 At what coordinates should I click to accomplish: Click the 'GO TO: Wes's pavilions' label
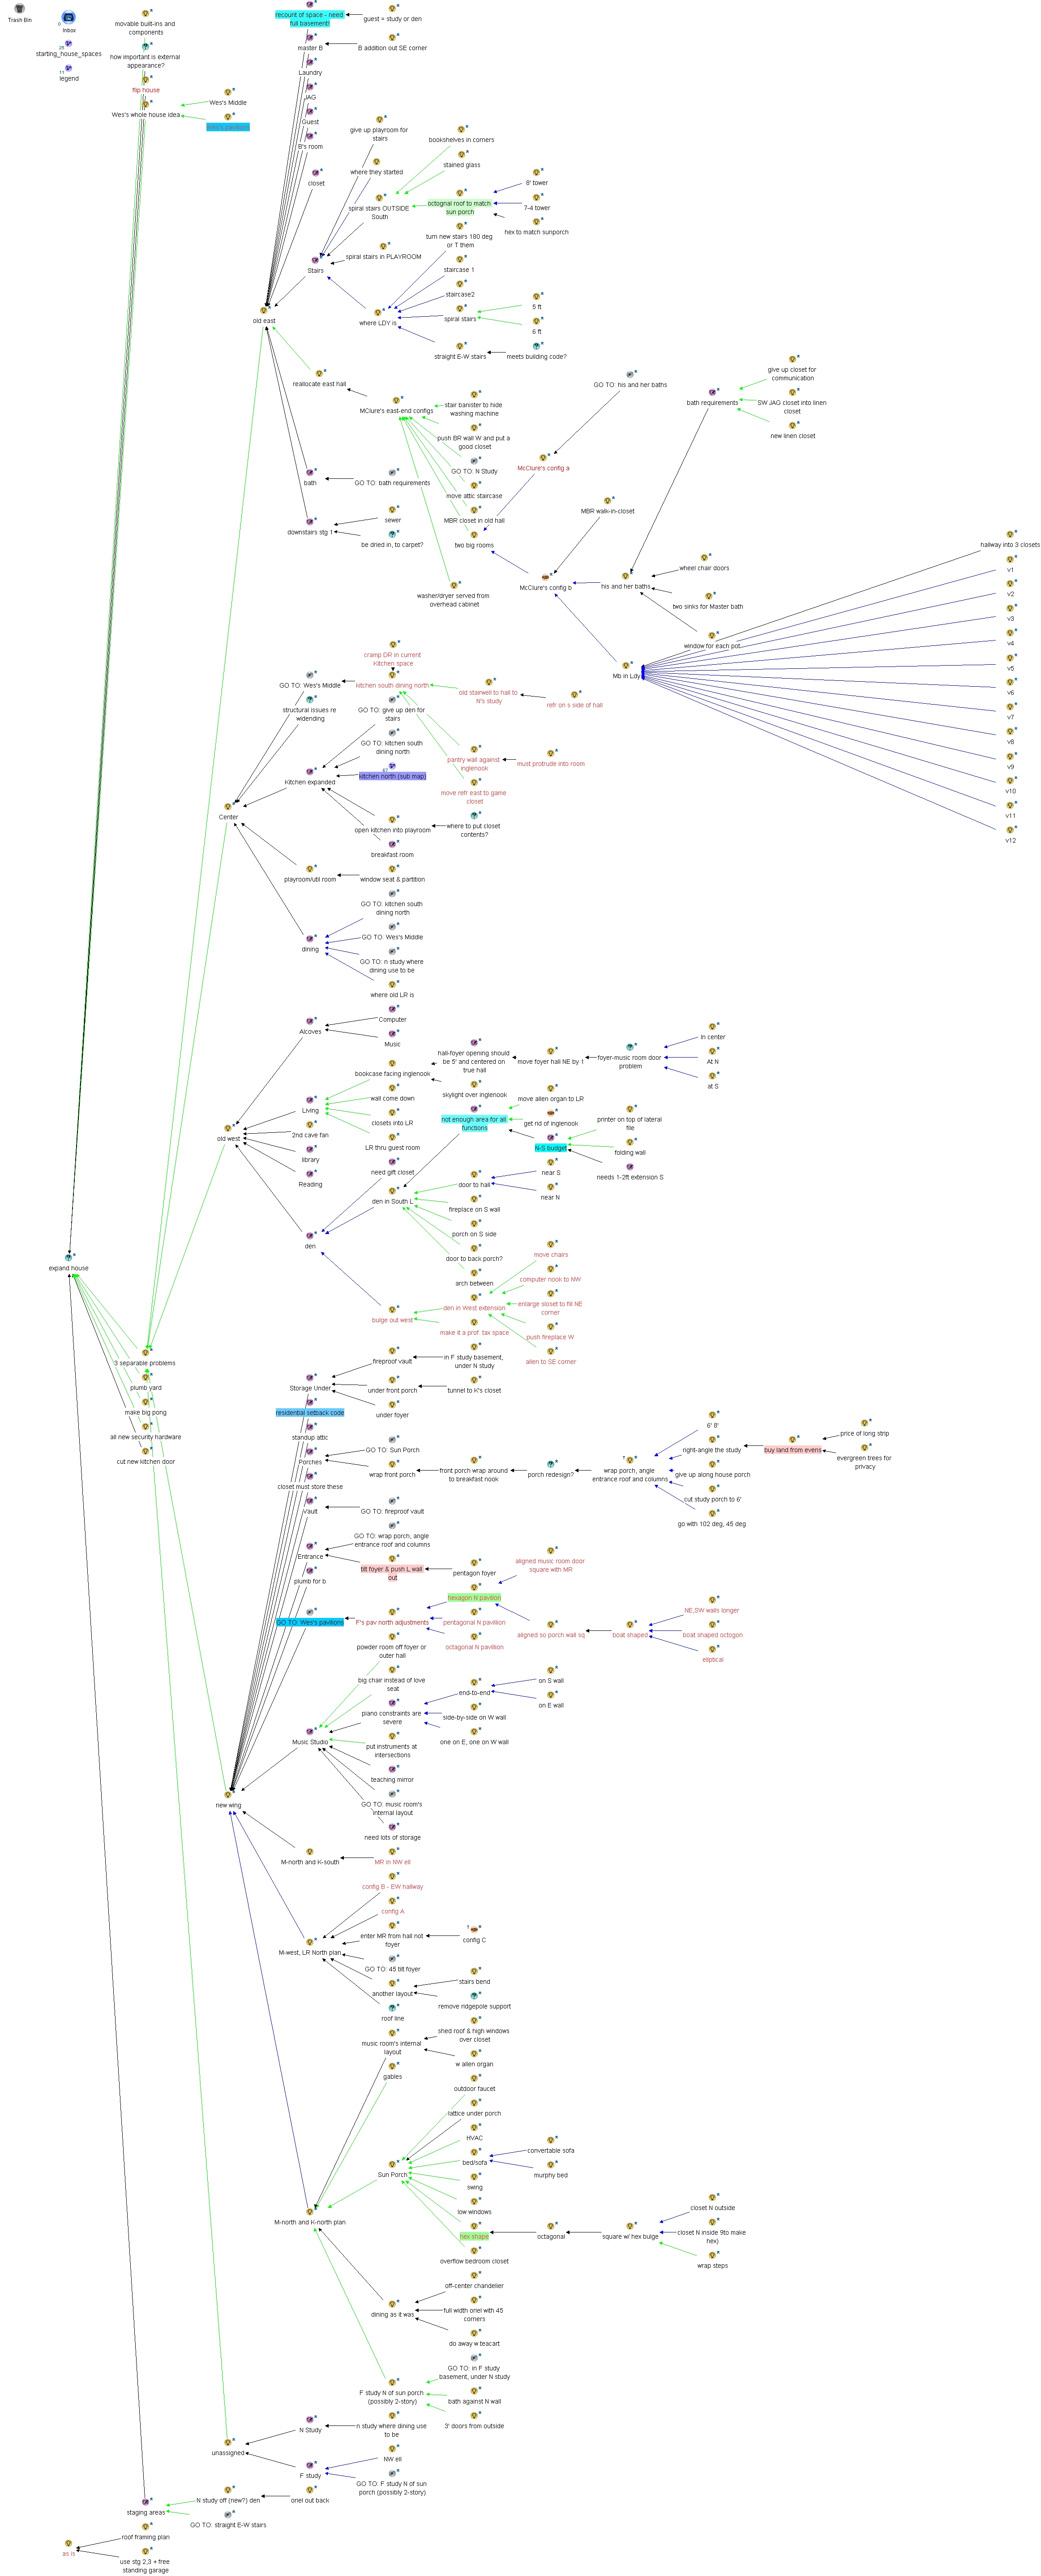tap(310, 1623)
